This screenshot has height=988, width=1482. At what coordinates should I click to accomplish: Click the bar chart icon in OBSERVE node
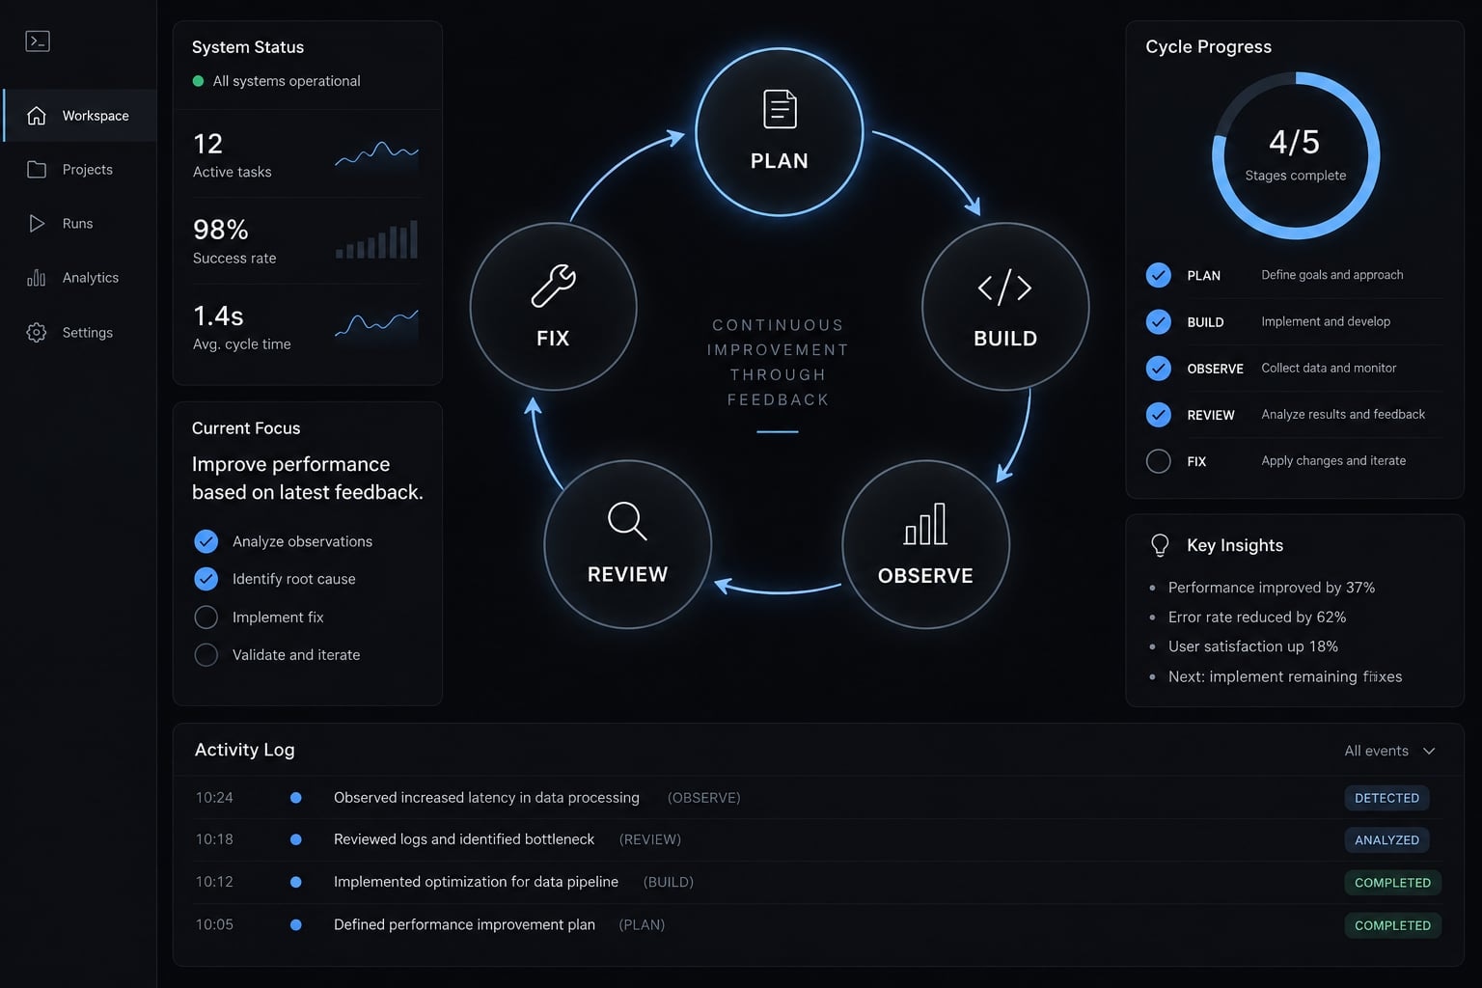[x=925, y=524]
